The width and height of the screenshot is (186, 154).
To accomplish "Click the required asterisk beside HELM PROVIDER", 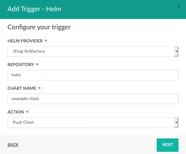I will 46,41.
